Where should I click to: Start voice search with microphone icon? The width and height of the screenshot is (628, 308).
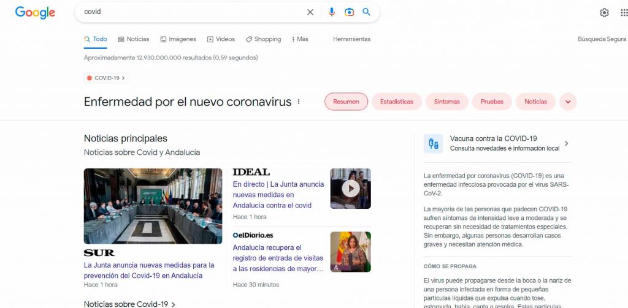point(332,12)
